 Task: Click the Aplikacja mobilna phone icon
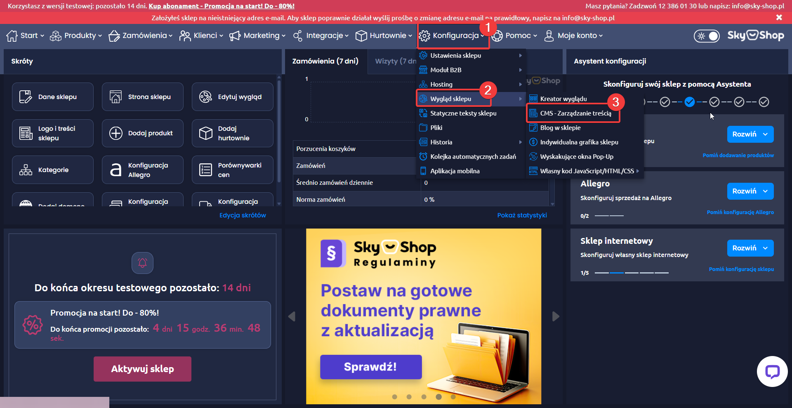pyautogui.click(x=423, y=171)
